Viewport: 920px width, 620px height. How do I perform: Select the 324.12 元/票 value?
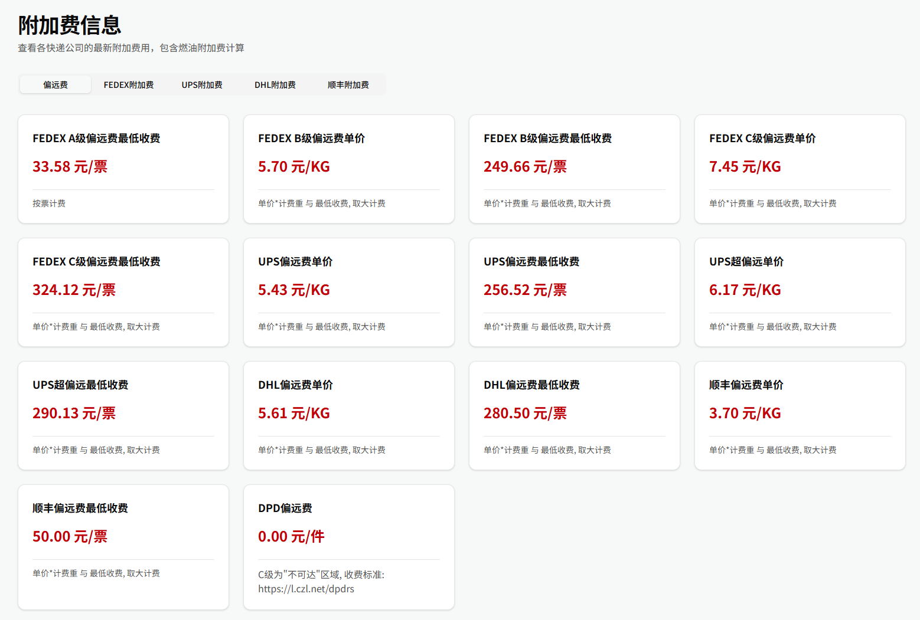tap(74, 290)
